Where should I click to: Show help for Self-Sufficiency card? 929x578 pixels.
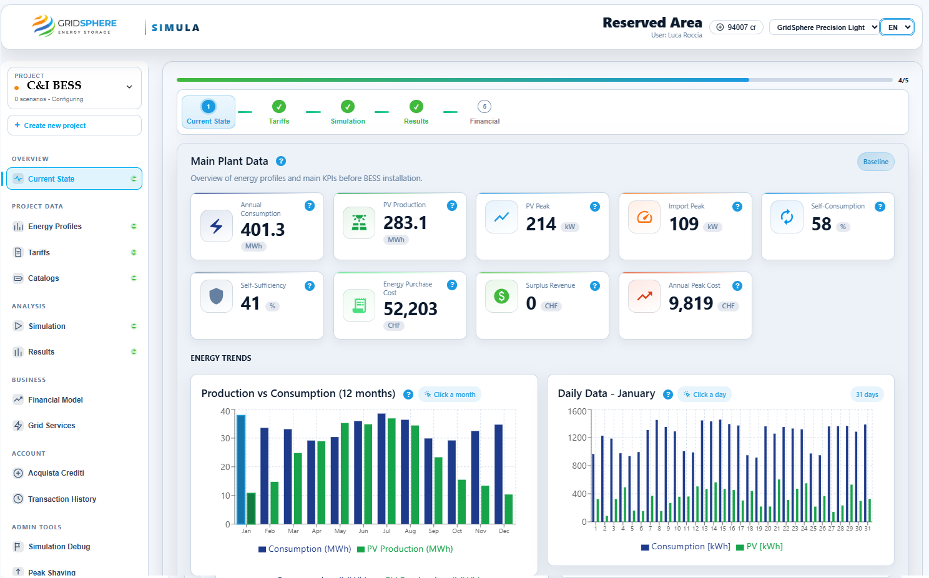click(310, 286)
